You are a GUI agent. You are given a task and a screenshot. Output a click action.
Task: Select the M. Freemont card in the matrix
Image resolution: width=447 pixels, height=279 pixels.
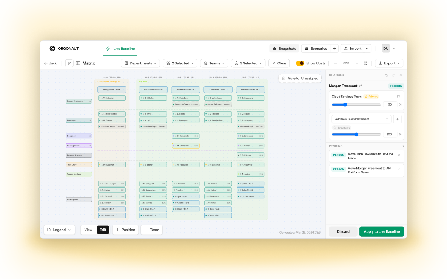click(186, 146)
